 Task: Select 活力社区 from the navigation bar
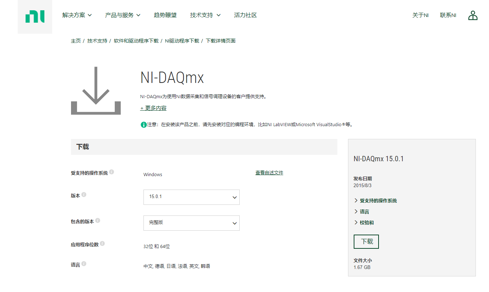[245, 15]
